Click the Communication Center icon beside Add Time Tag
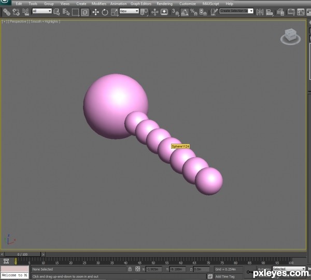The height and width of the screenshot is (280, 311). pos(210,276)
